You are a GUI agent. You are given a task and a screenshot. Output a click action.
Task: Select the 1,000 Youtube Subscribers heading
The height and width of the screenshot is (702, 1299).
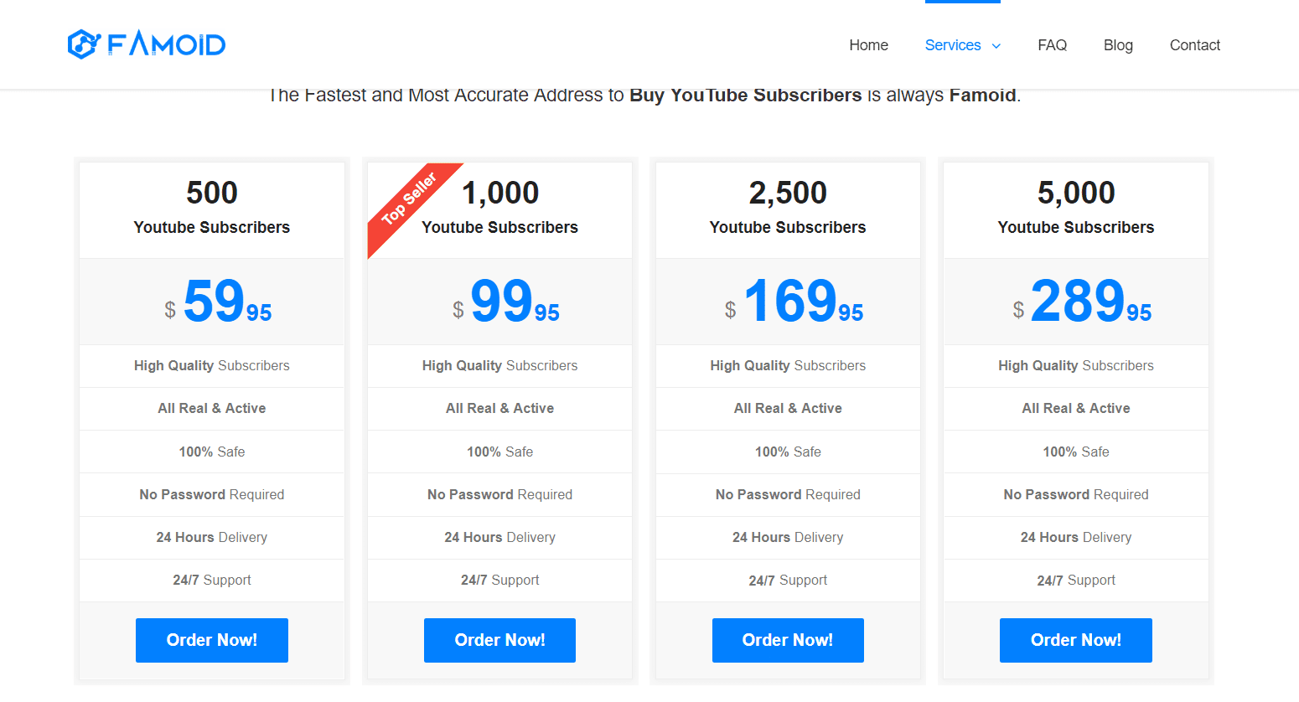[x=500, y=208]
